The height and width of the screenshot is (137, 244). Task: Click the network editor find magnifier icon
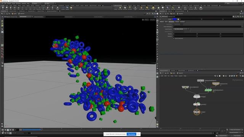[241, 76]
